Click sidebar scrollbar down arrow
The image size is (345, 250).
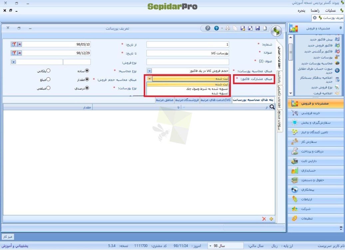click(291, 93)
